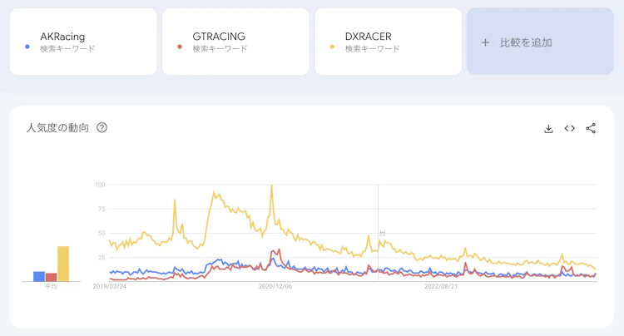Viewport: 624px width, 336px height.
Task: Click the help icon beside 人気度の動向
Action: (x=102, y=128)
